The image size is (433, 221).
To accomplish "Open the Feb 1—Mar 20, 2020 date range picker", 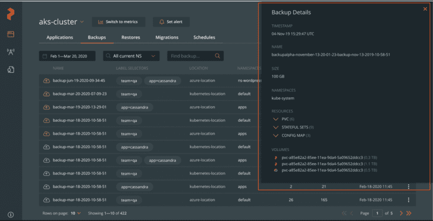I will coord(67,56).
